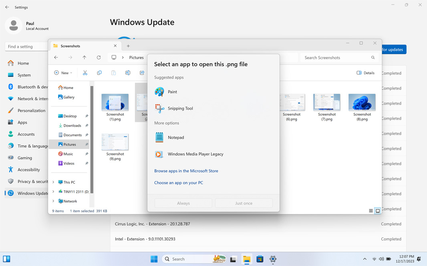Screen dimensions: 427x266
Task: Click the Cut icon in toolbar
Action: tap(85, 73)
